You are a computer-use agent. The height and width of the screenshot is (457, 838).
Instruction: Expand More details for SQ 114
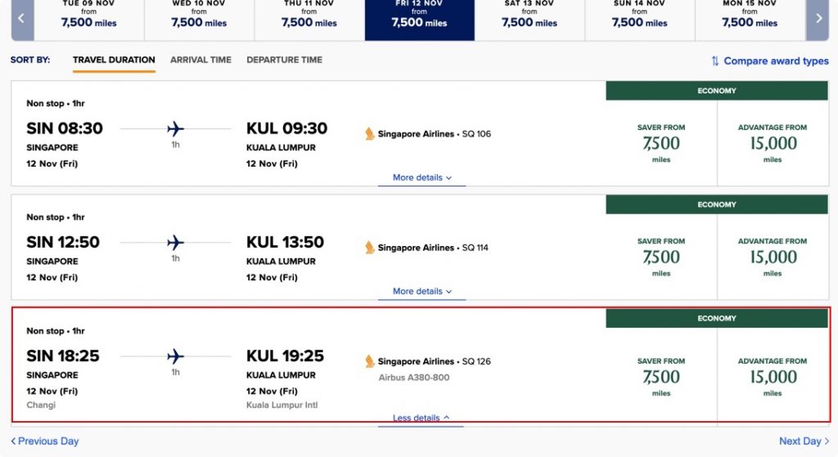coord(421,292)
